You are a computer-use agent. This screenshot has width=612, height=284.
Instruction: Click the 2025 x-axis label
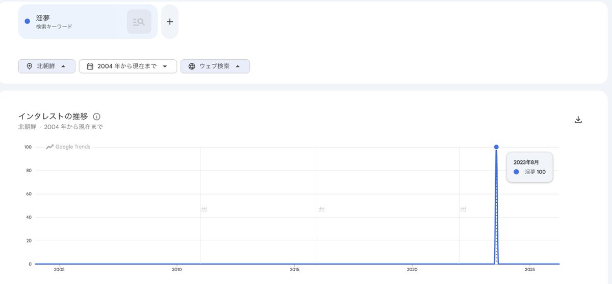point(530,269)
